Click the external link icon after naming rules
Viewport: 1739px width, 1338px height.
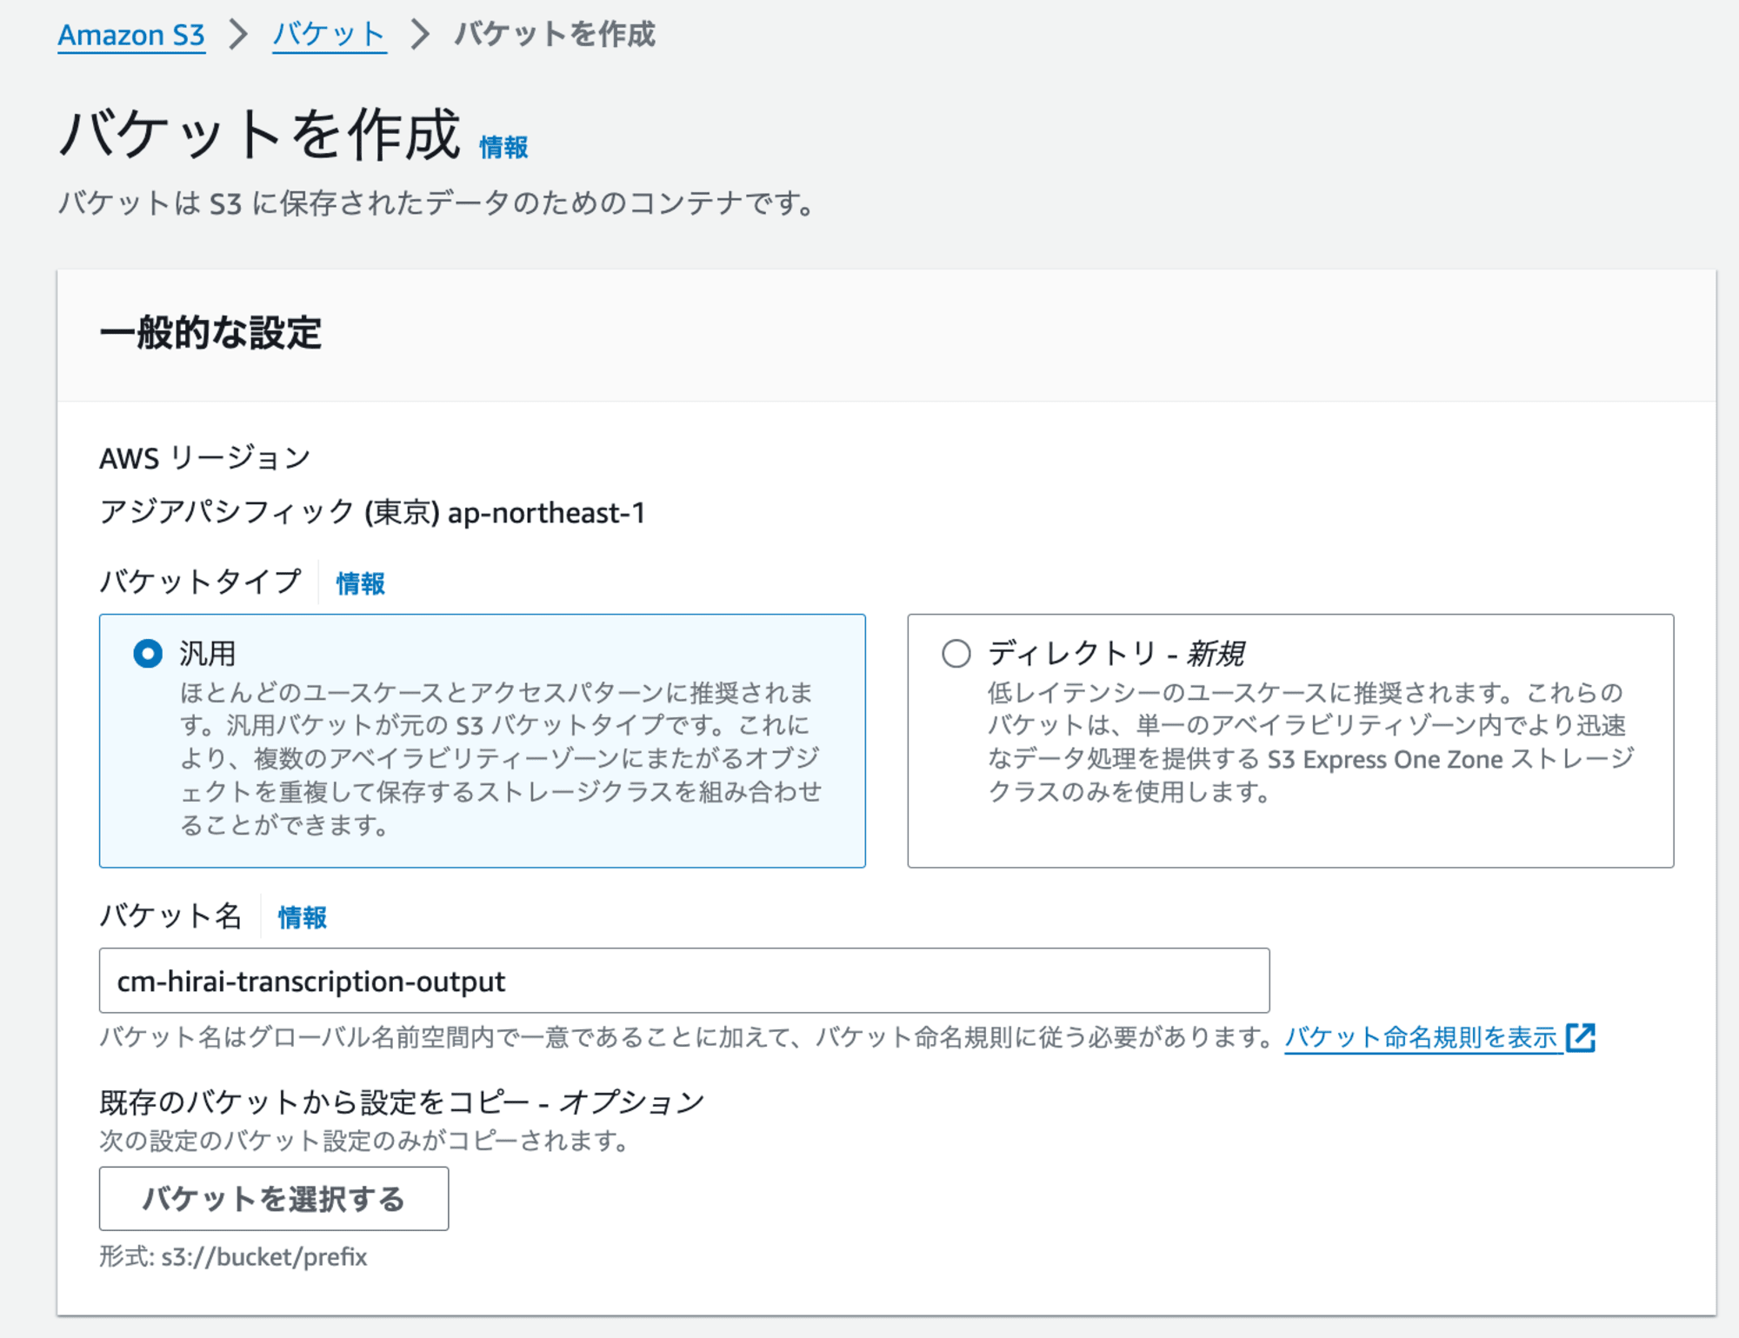(x=1581, y=1037)
